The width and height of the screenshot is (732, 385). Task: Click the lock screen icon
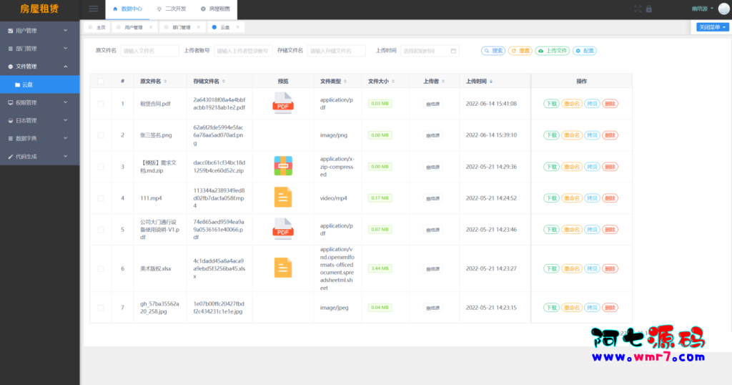point(649,9)
